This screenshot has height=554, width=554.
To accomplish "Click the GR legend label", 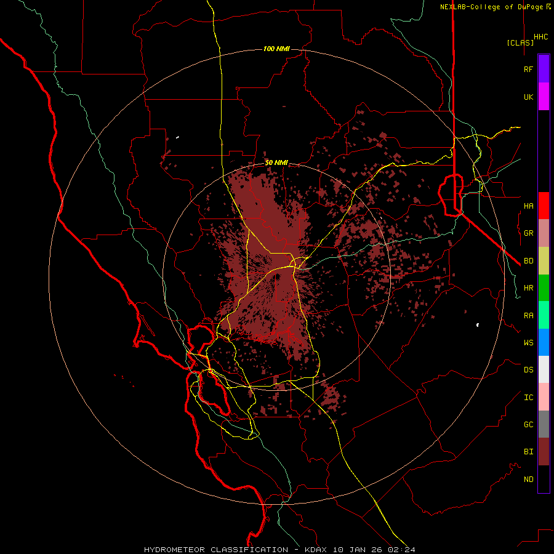I will pos(528,233).
